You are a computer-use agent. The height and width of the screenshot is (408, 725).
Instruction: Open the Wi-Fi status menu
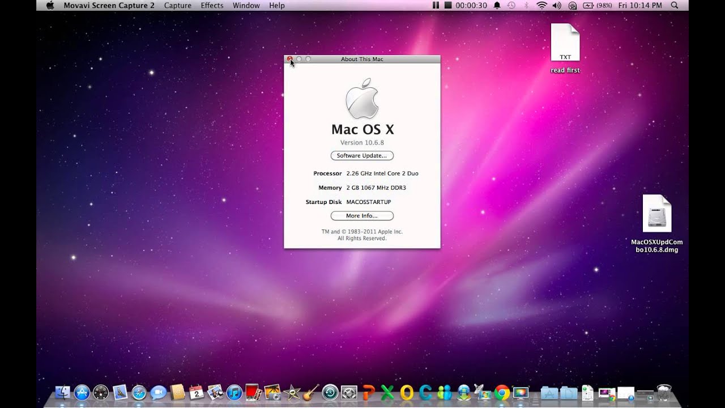[541, 5]
